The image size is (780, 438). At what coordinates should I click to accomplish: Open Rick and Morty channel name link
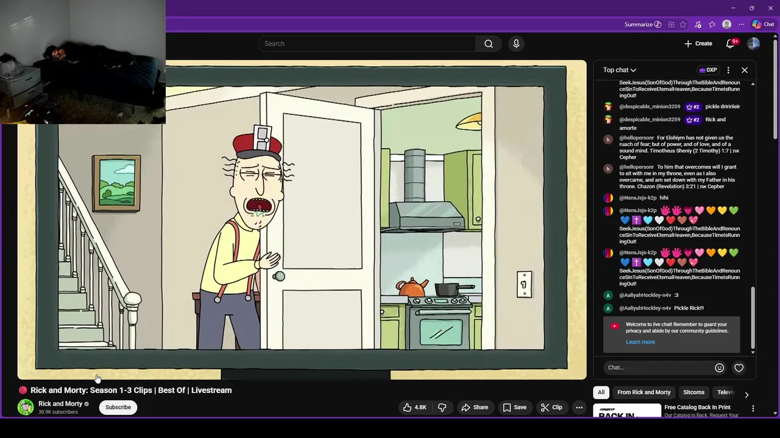pyautogui.click(x=60, y=404)
